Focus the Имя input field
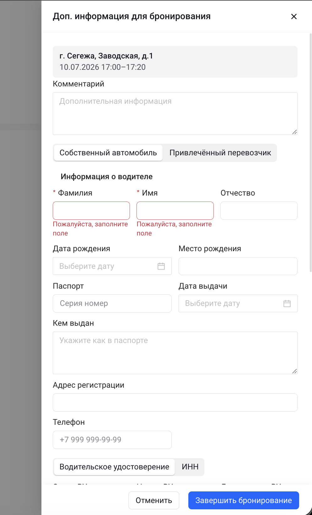This screenshot has width=312, height=515. (x=175, y=211)
